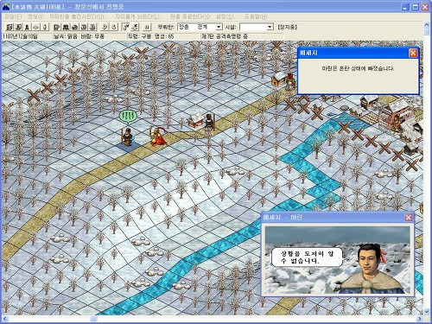
Task: Click the fifth icon in the leftmost toolbar group
Action: [45, 27]
